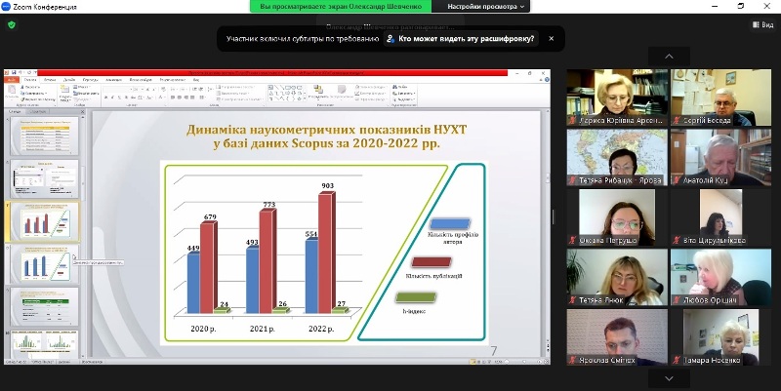This screenshot has height=391, width=781.
Task: Switch to the Вставка ribbon tab
Action: point(50,80)
